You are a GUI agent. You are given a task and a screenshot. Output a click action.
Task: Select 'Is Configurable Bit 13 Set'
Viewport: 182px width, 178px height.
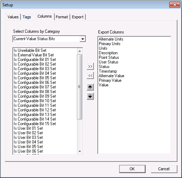[35, 115]
